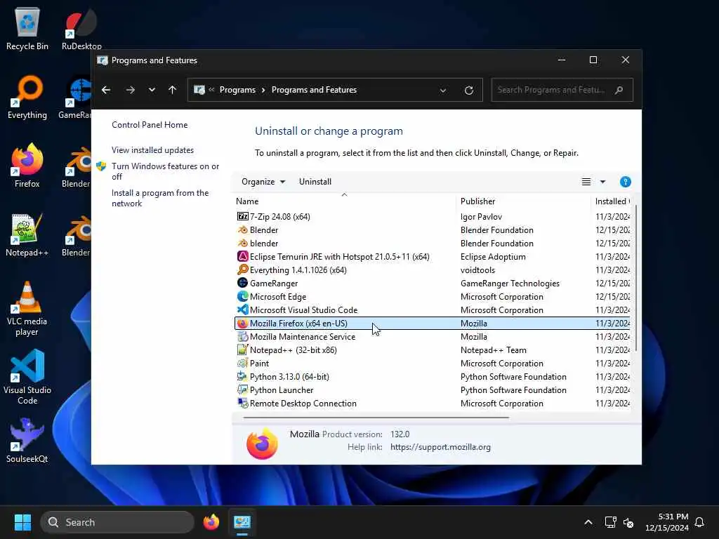Select the Microsoft Edge program icon
This screenshot has height=539, width=719.
point(242,297)
